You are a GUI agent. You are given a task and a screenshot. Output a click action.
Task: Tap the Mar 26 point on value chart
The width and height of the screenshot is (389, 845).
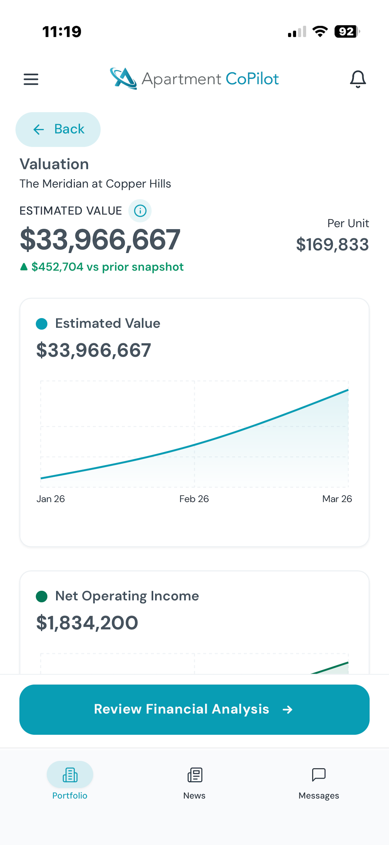348,390
